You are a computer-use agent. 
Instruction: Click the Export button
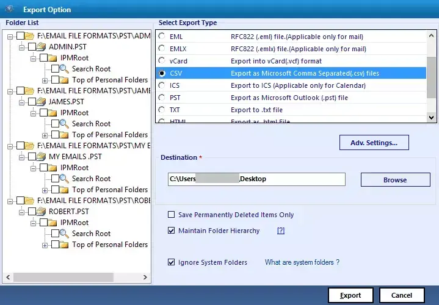pos(350,295)
